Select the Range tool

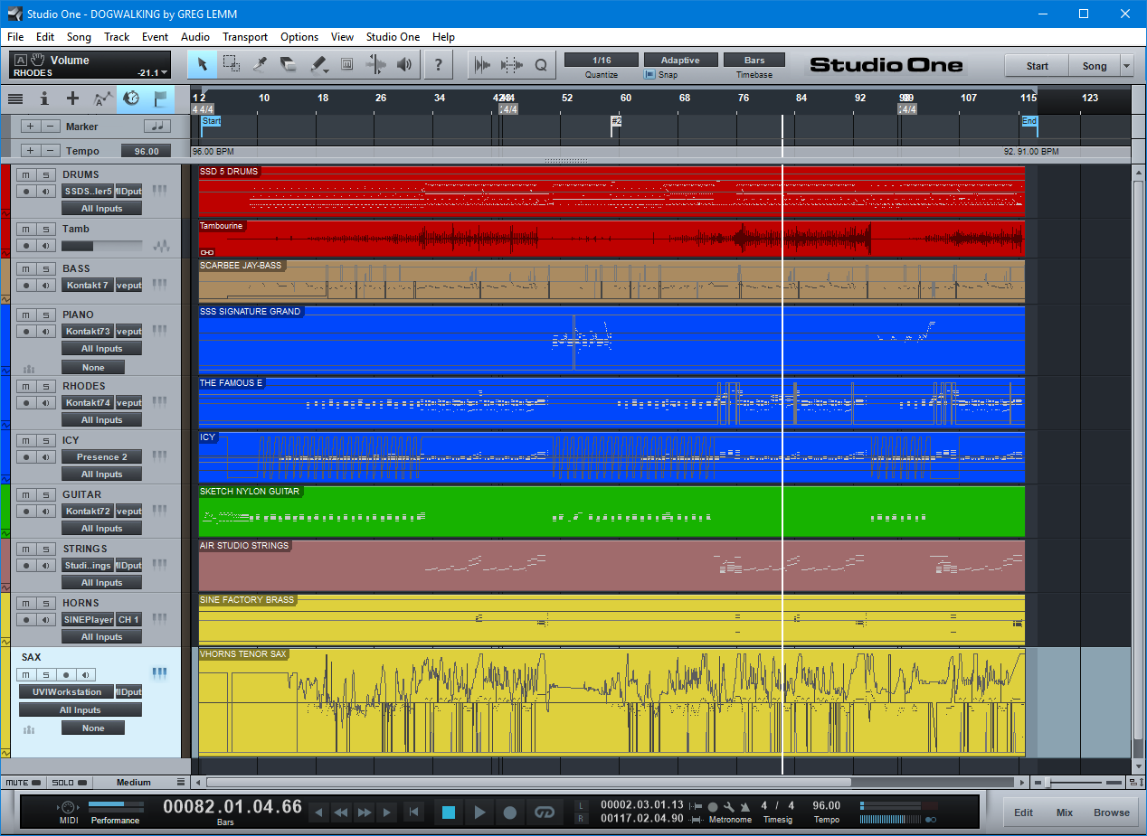(232, 64)
